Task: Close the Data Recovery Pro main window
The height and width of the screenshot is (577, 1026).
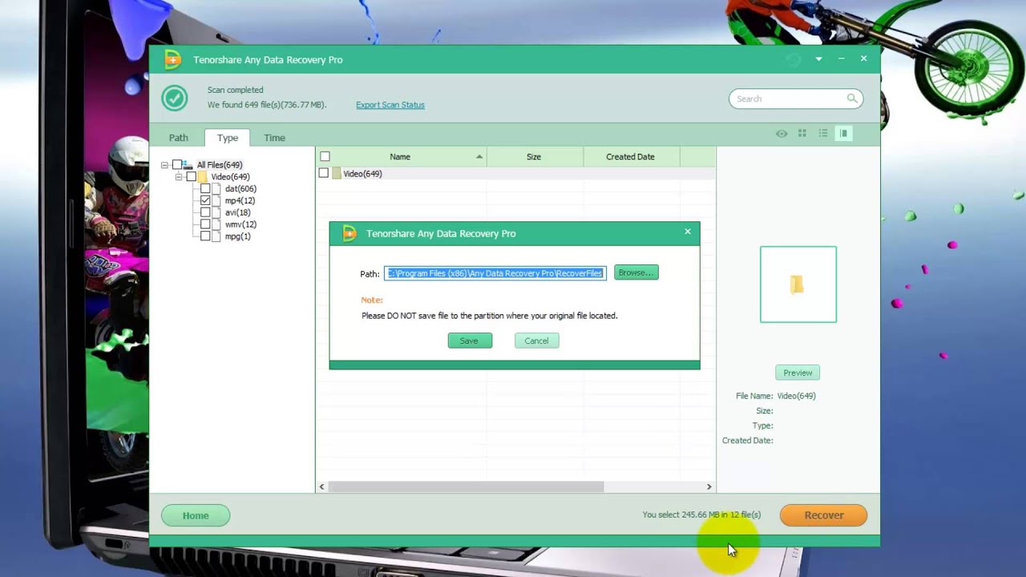Action: point(863,59)
